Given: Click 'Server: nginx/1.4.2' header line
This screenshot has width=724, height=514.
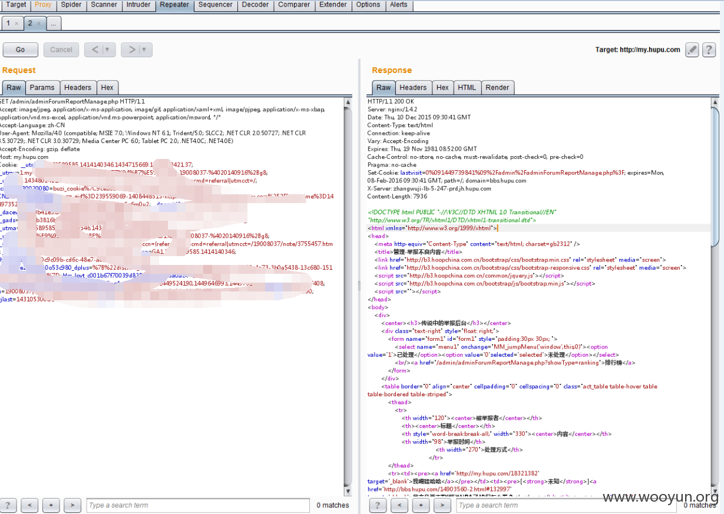Looking at the screenshot, I should [392, 110].
